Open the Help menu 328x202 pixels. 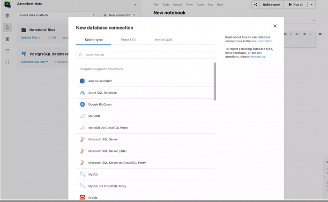pos(220,5)
